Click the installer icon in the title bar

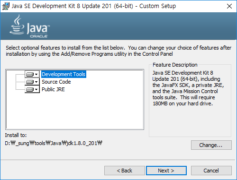tap(6, 6)
